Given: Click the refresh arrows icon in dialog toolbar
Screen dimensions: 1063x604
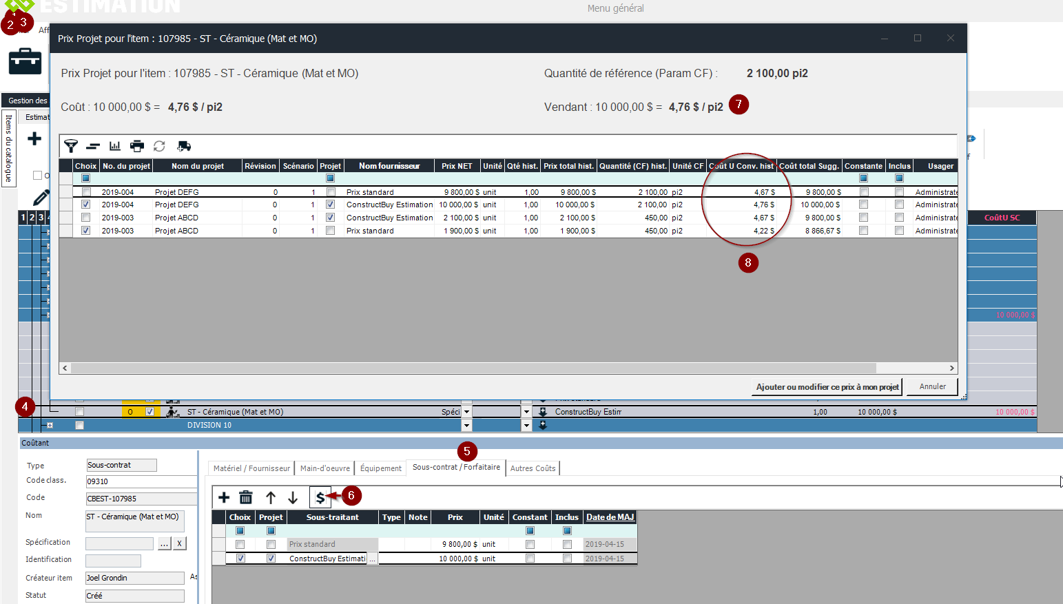Looking at the screenshot, I should click(x=159, y=146).
